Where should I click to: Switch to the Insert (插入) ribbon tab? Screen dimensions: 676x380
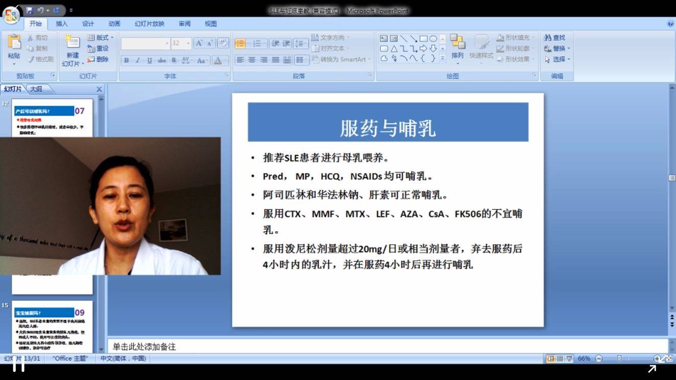(x=61, y=23)
